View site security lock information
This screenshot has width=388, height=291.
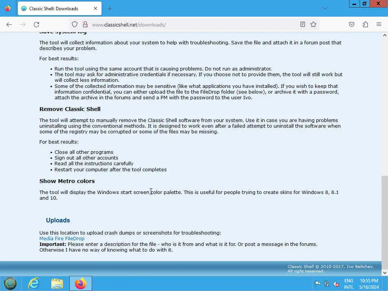click(85, 25)
